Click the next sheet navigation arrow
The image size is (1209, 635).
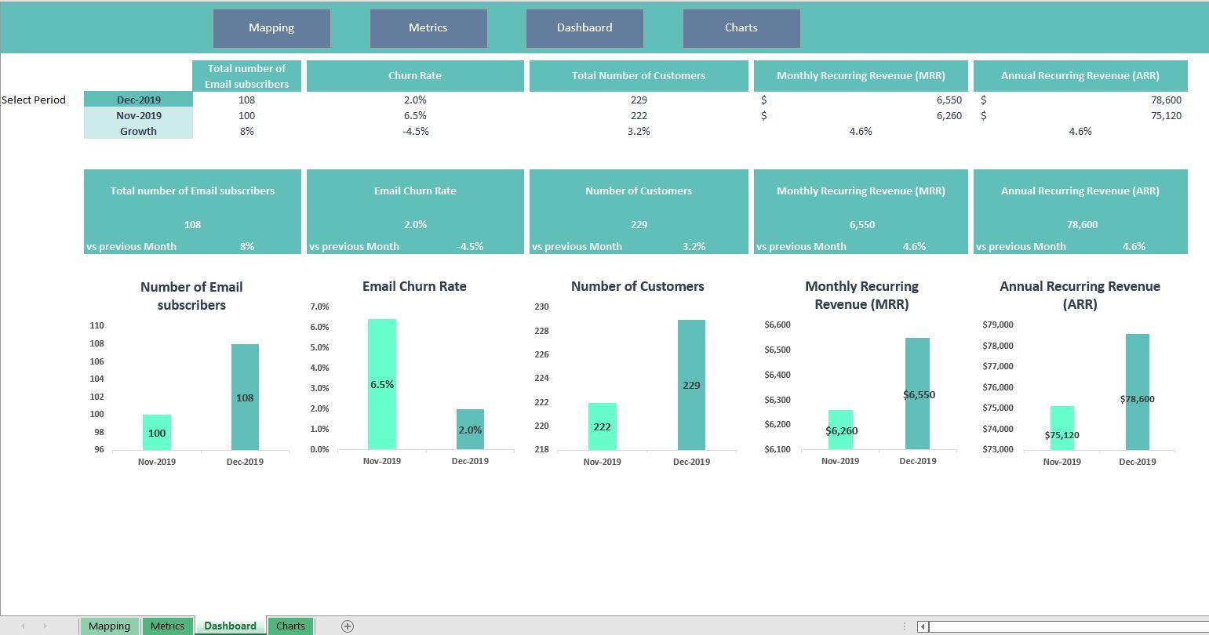pyautogui.click(x=46, y=626)
